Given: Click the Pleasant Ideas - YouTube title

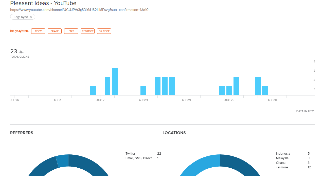Looking at the screenshot, I should pos(43,3).
